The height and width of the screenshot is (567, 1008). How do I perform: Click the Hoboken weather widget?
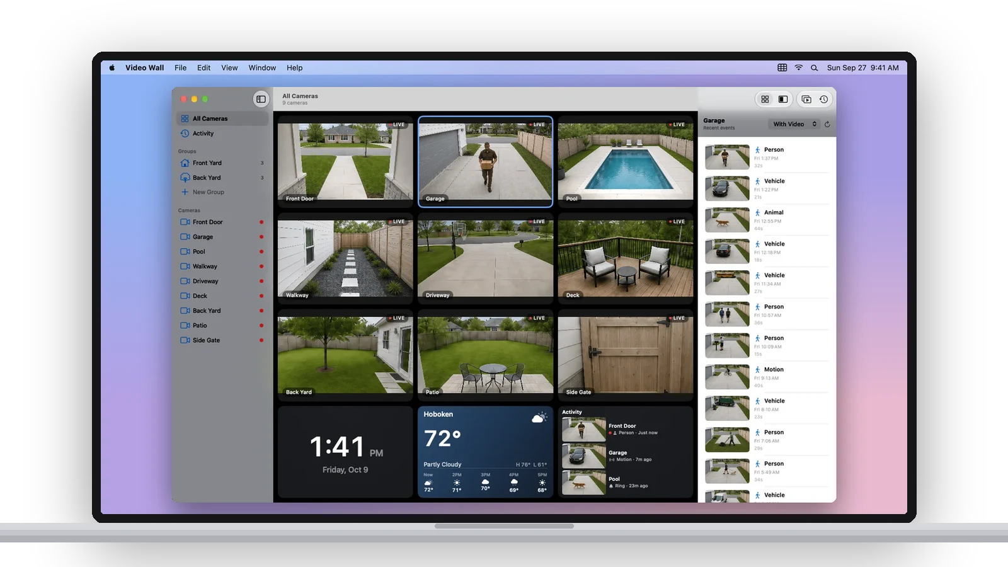click(x=485, y=452)
